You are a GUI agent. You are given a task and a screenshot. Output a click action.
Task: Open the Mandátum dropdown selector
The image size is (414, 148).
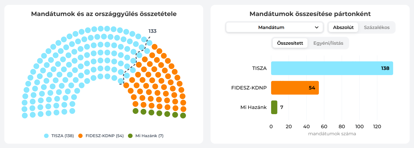point(274,27)
